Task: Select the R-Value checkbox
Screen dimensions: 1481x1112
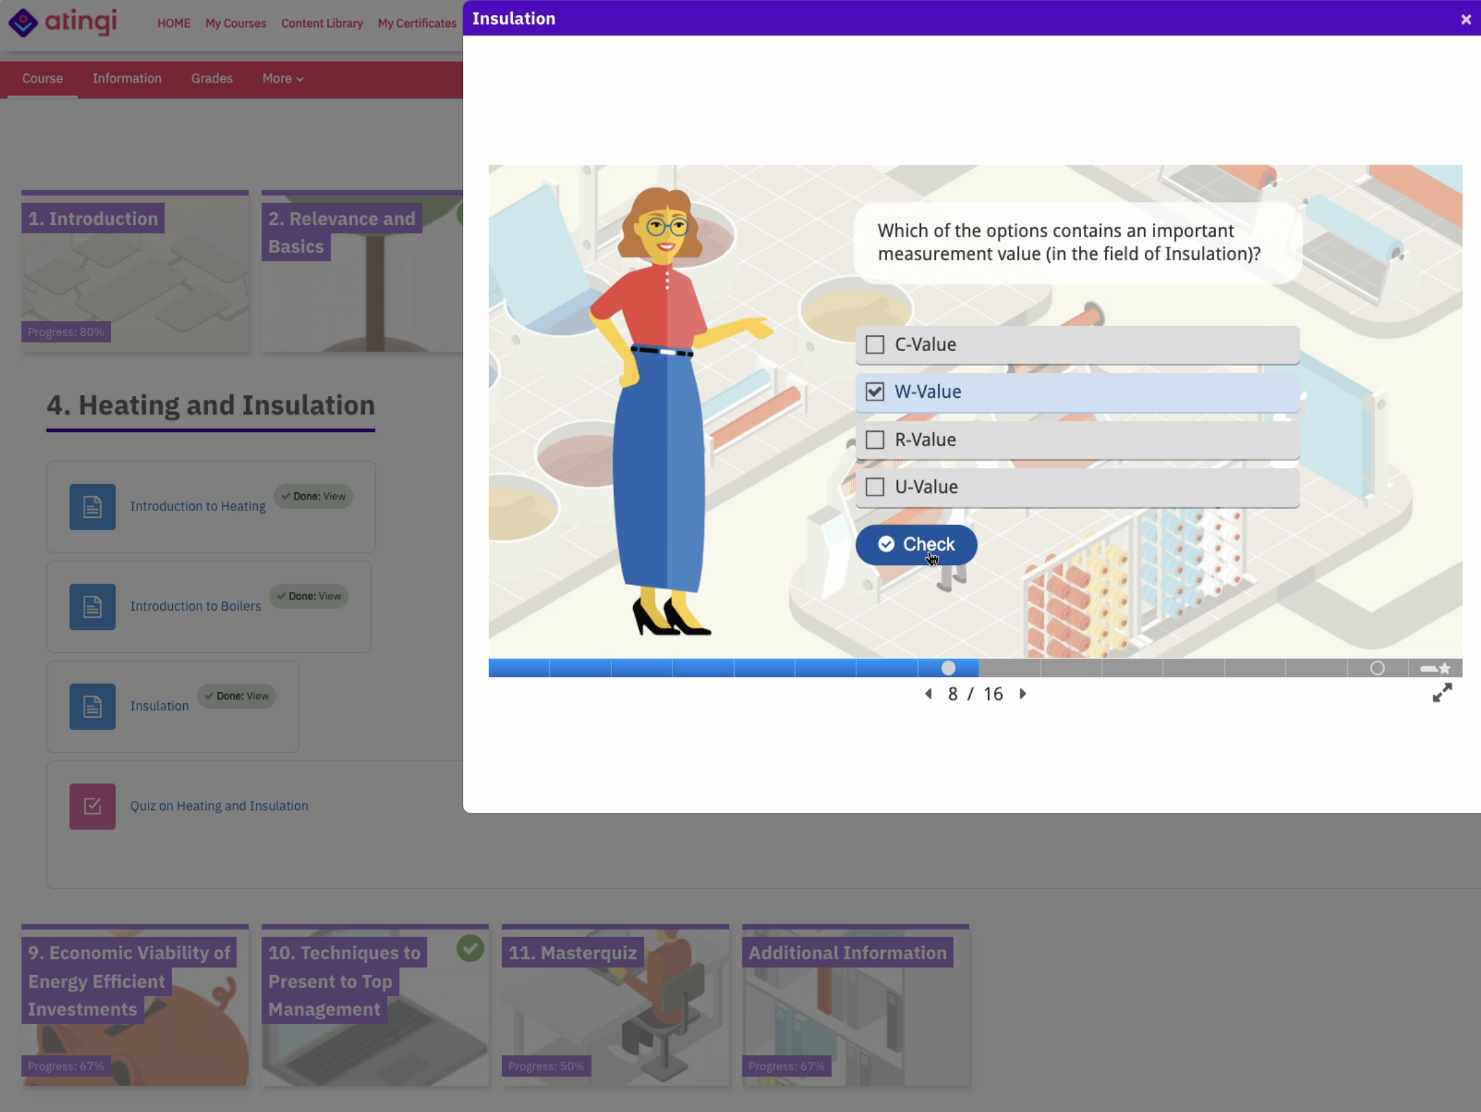Action: point(874,440)
